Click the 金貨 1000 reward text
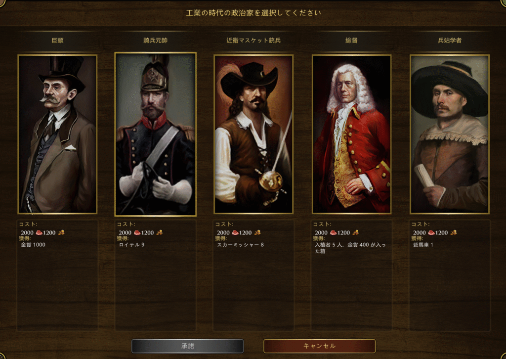 tap(33, 245)
